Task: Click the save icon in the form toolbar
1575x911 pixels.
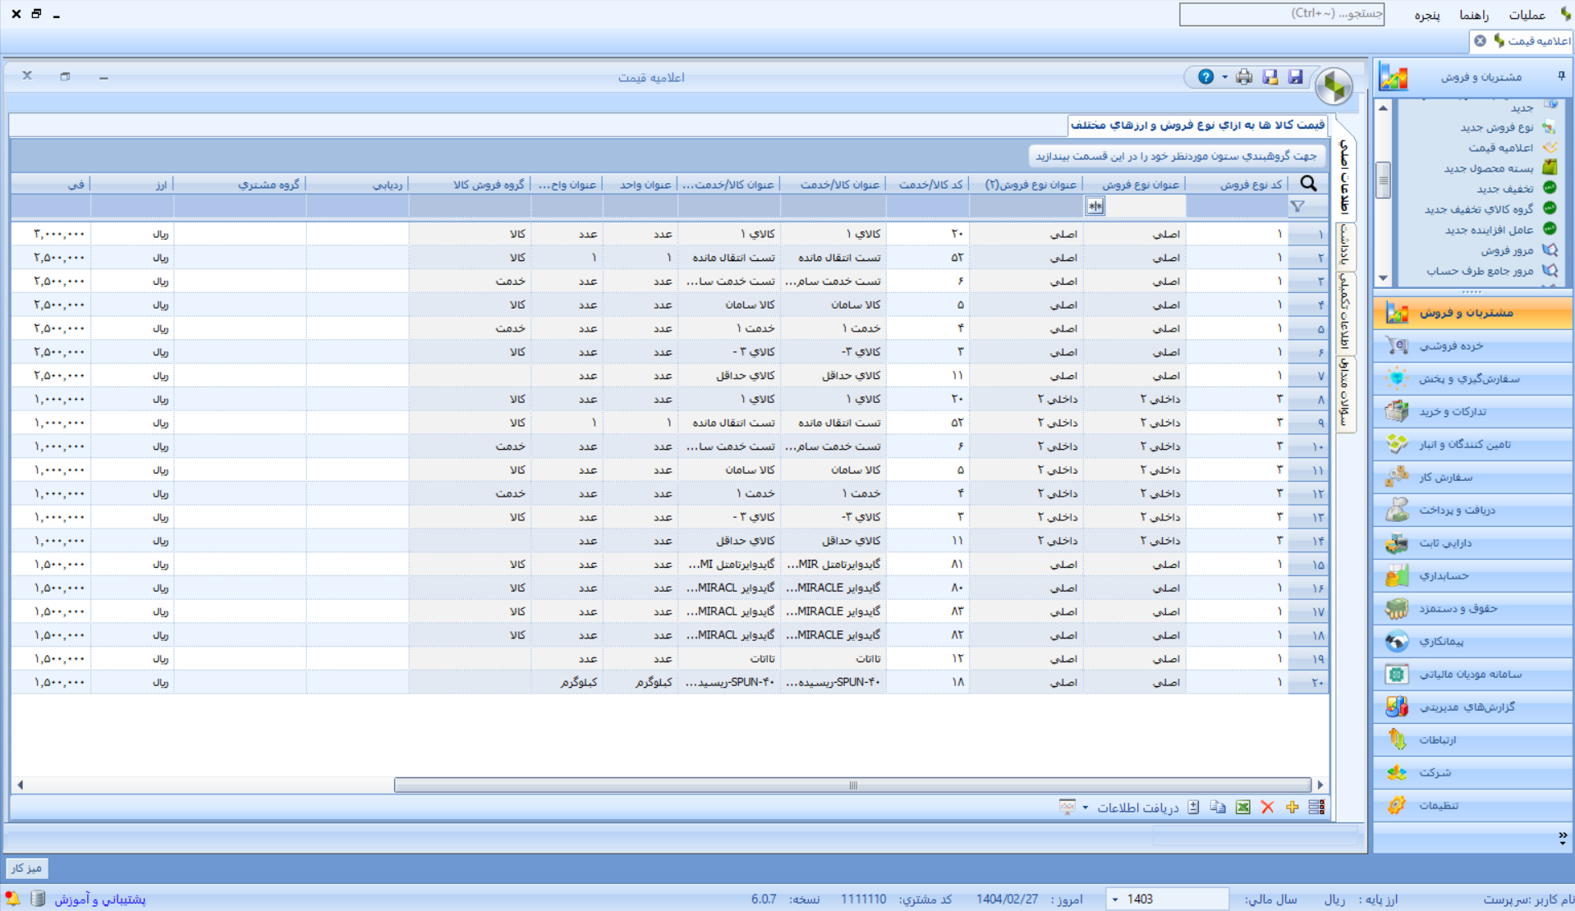Action: [1295, 77]
